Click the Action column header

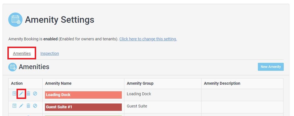click(17, 83)
